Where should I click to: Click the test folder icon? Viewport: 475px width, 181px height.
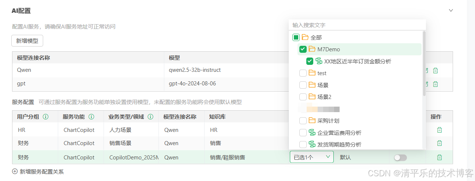point(312,73)
